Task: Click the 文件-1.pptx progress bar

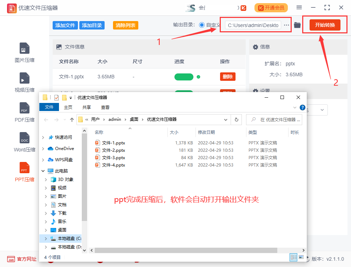Action: coord(184,77)
